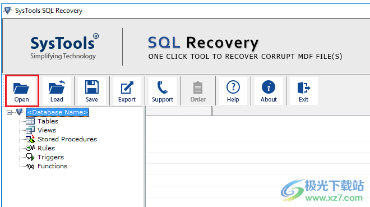Screen dimensions: 370x207
Task: Click the Views icon in tree
Action: 30,130
